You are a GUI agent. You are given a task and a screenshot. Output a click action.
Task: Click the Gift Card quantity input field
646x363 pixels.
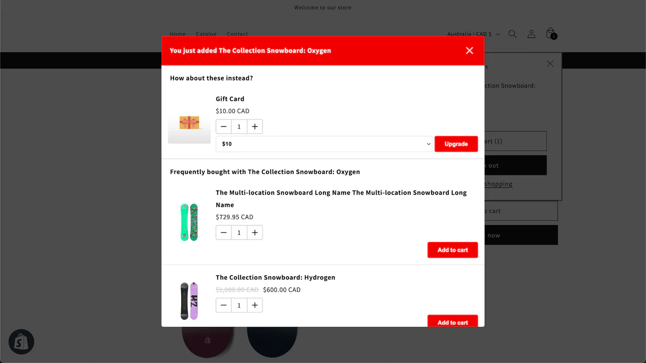239,127
